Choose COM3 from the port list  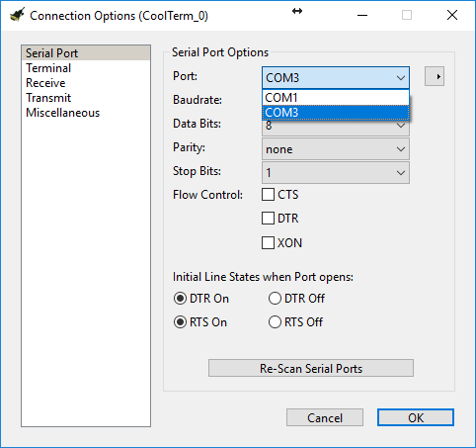[x=336, y=113]
